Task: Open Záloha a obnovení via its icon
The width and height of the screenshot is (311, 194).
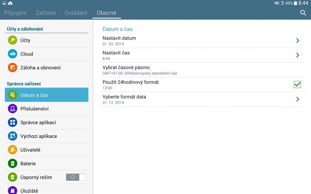Action: (12, 67)
